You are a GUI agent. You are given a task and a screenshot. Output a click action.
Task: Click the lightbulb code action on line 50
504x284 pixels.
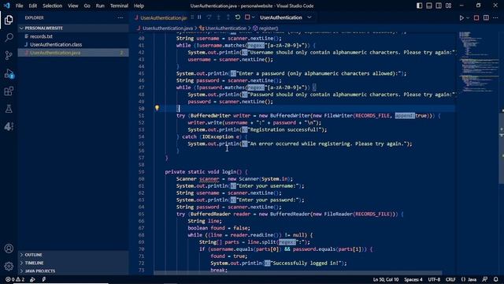(x=157, y=108)
